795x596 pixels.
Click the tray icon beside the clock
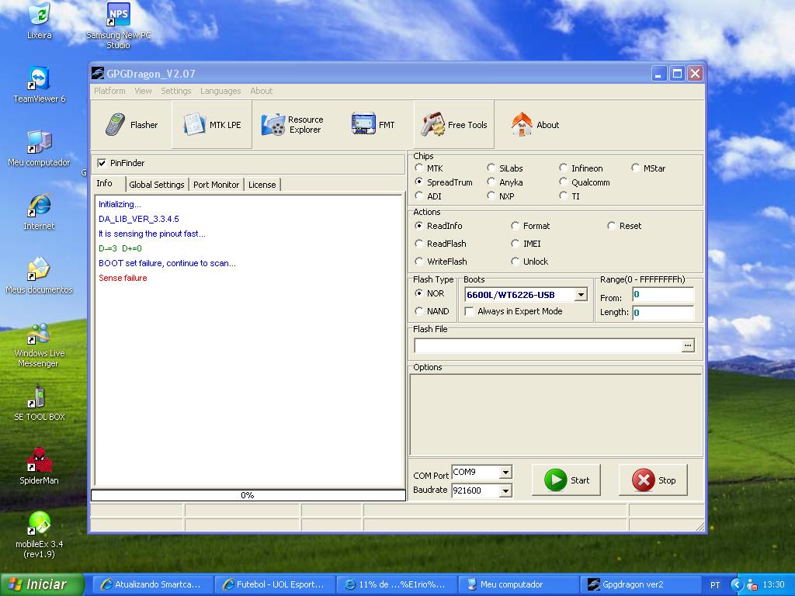point(752,585)
